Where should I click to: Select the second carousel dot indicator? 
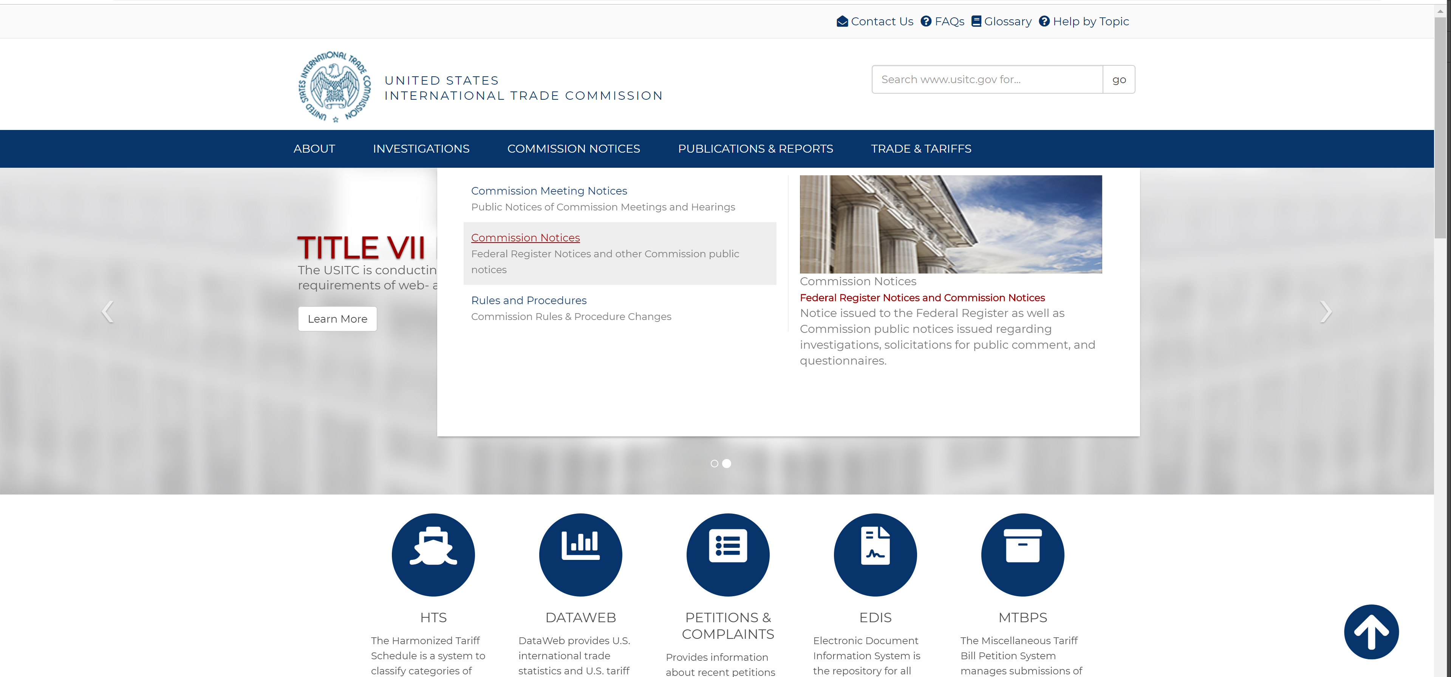click(727, 464)
